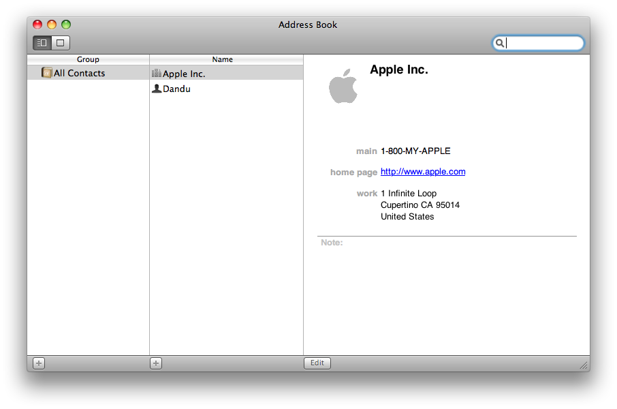The width and height of the screenshot is (617, 409).
Task: Click the main phone label
Action: [x=366, y=151]
